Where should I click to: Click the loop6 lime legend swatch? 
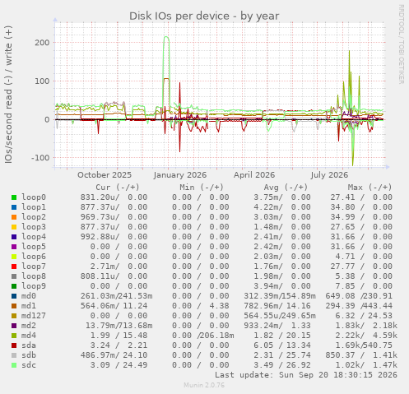click(x=14, y=257)
